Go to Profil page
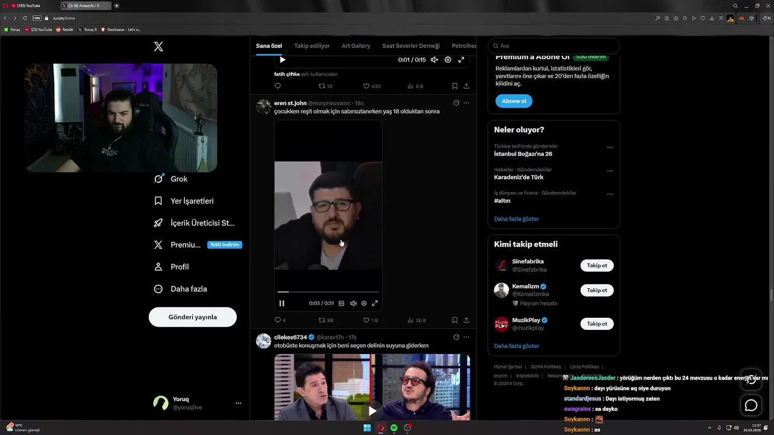This screenshot has height=435, width=774. tap(172, 266)
